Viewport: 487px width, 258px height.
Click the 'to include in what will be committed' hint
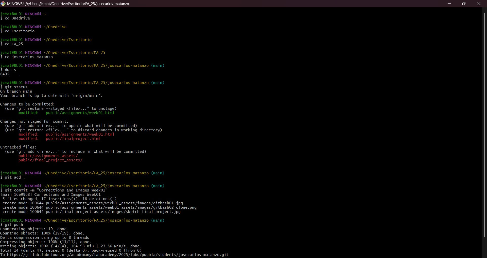(76, 152)
